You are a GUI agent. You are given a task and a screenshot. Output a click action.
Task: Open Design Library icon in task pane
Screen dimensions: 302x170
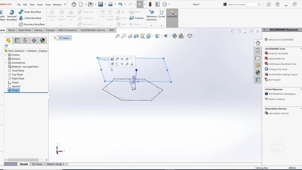[258, 51]
